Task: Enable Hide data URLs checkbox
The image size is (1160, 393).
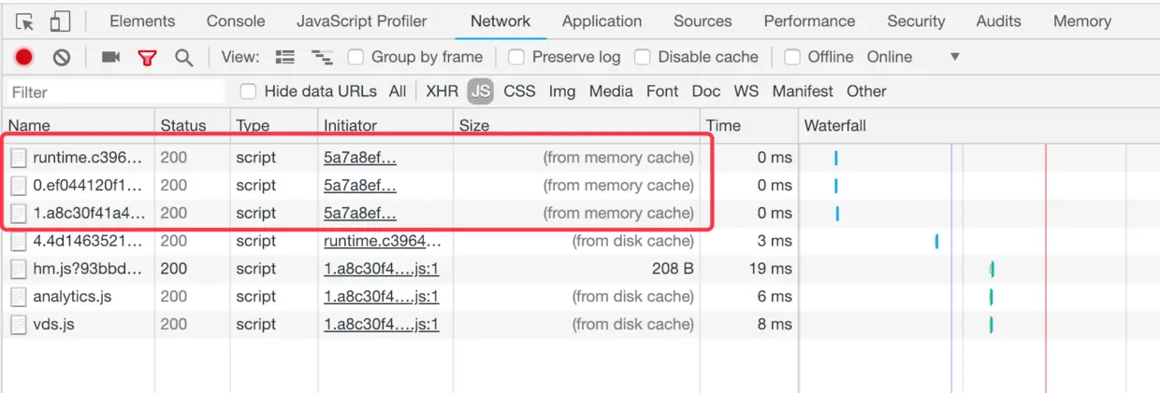Action: point(248,91)
